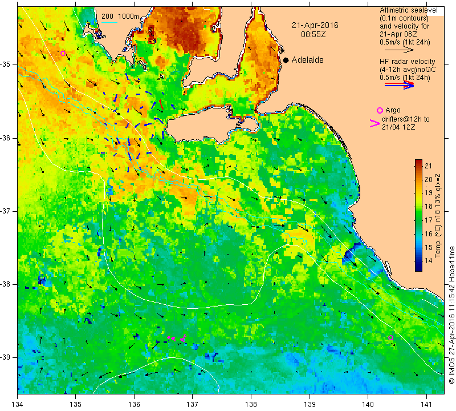This screenshot has width=456, height=411.
Task: Click the colorbar label '19'
Action: (429, 193)
